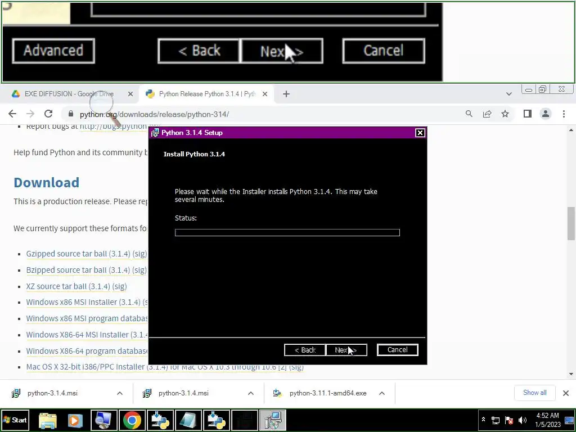Open the tab search dropdown chevron
The image size is (576, 432).
coord(508,94)
